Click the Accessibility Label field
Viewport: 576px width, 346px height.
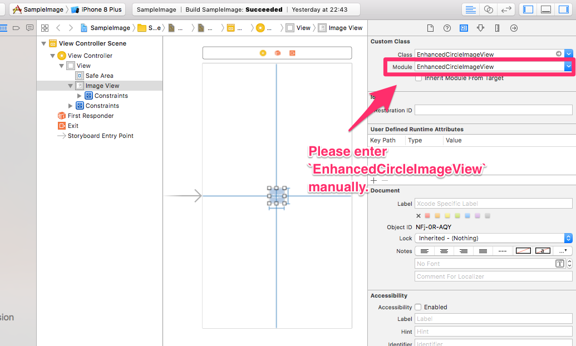click(x=493, y=319)
